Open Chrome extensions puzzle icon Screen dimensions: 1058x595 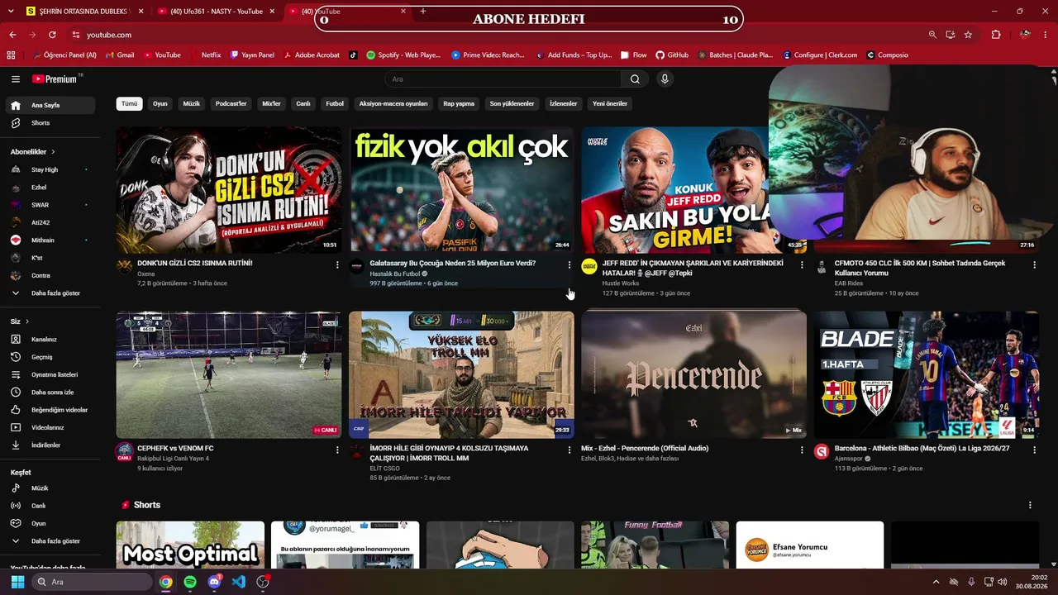(x=996, y=35)
